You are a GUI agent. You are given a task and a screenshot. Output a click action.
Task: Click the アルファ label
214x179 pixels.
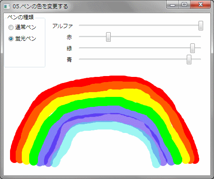pyautogui.click(x=62, y=26)
